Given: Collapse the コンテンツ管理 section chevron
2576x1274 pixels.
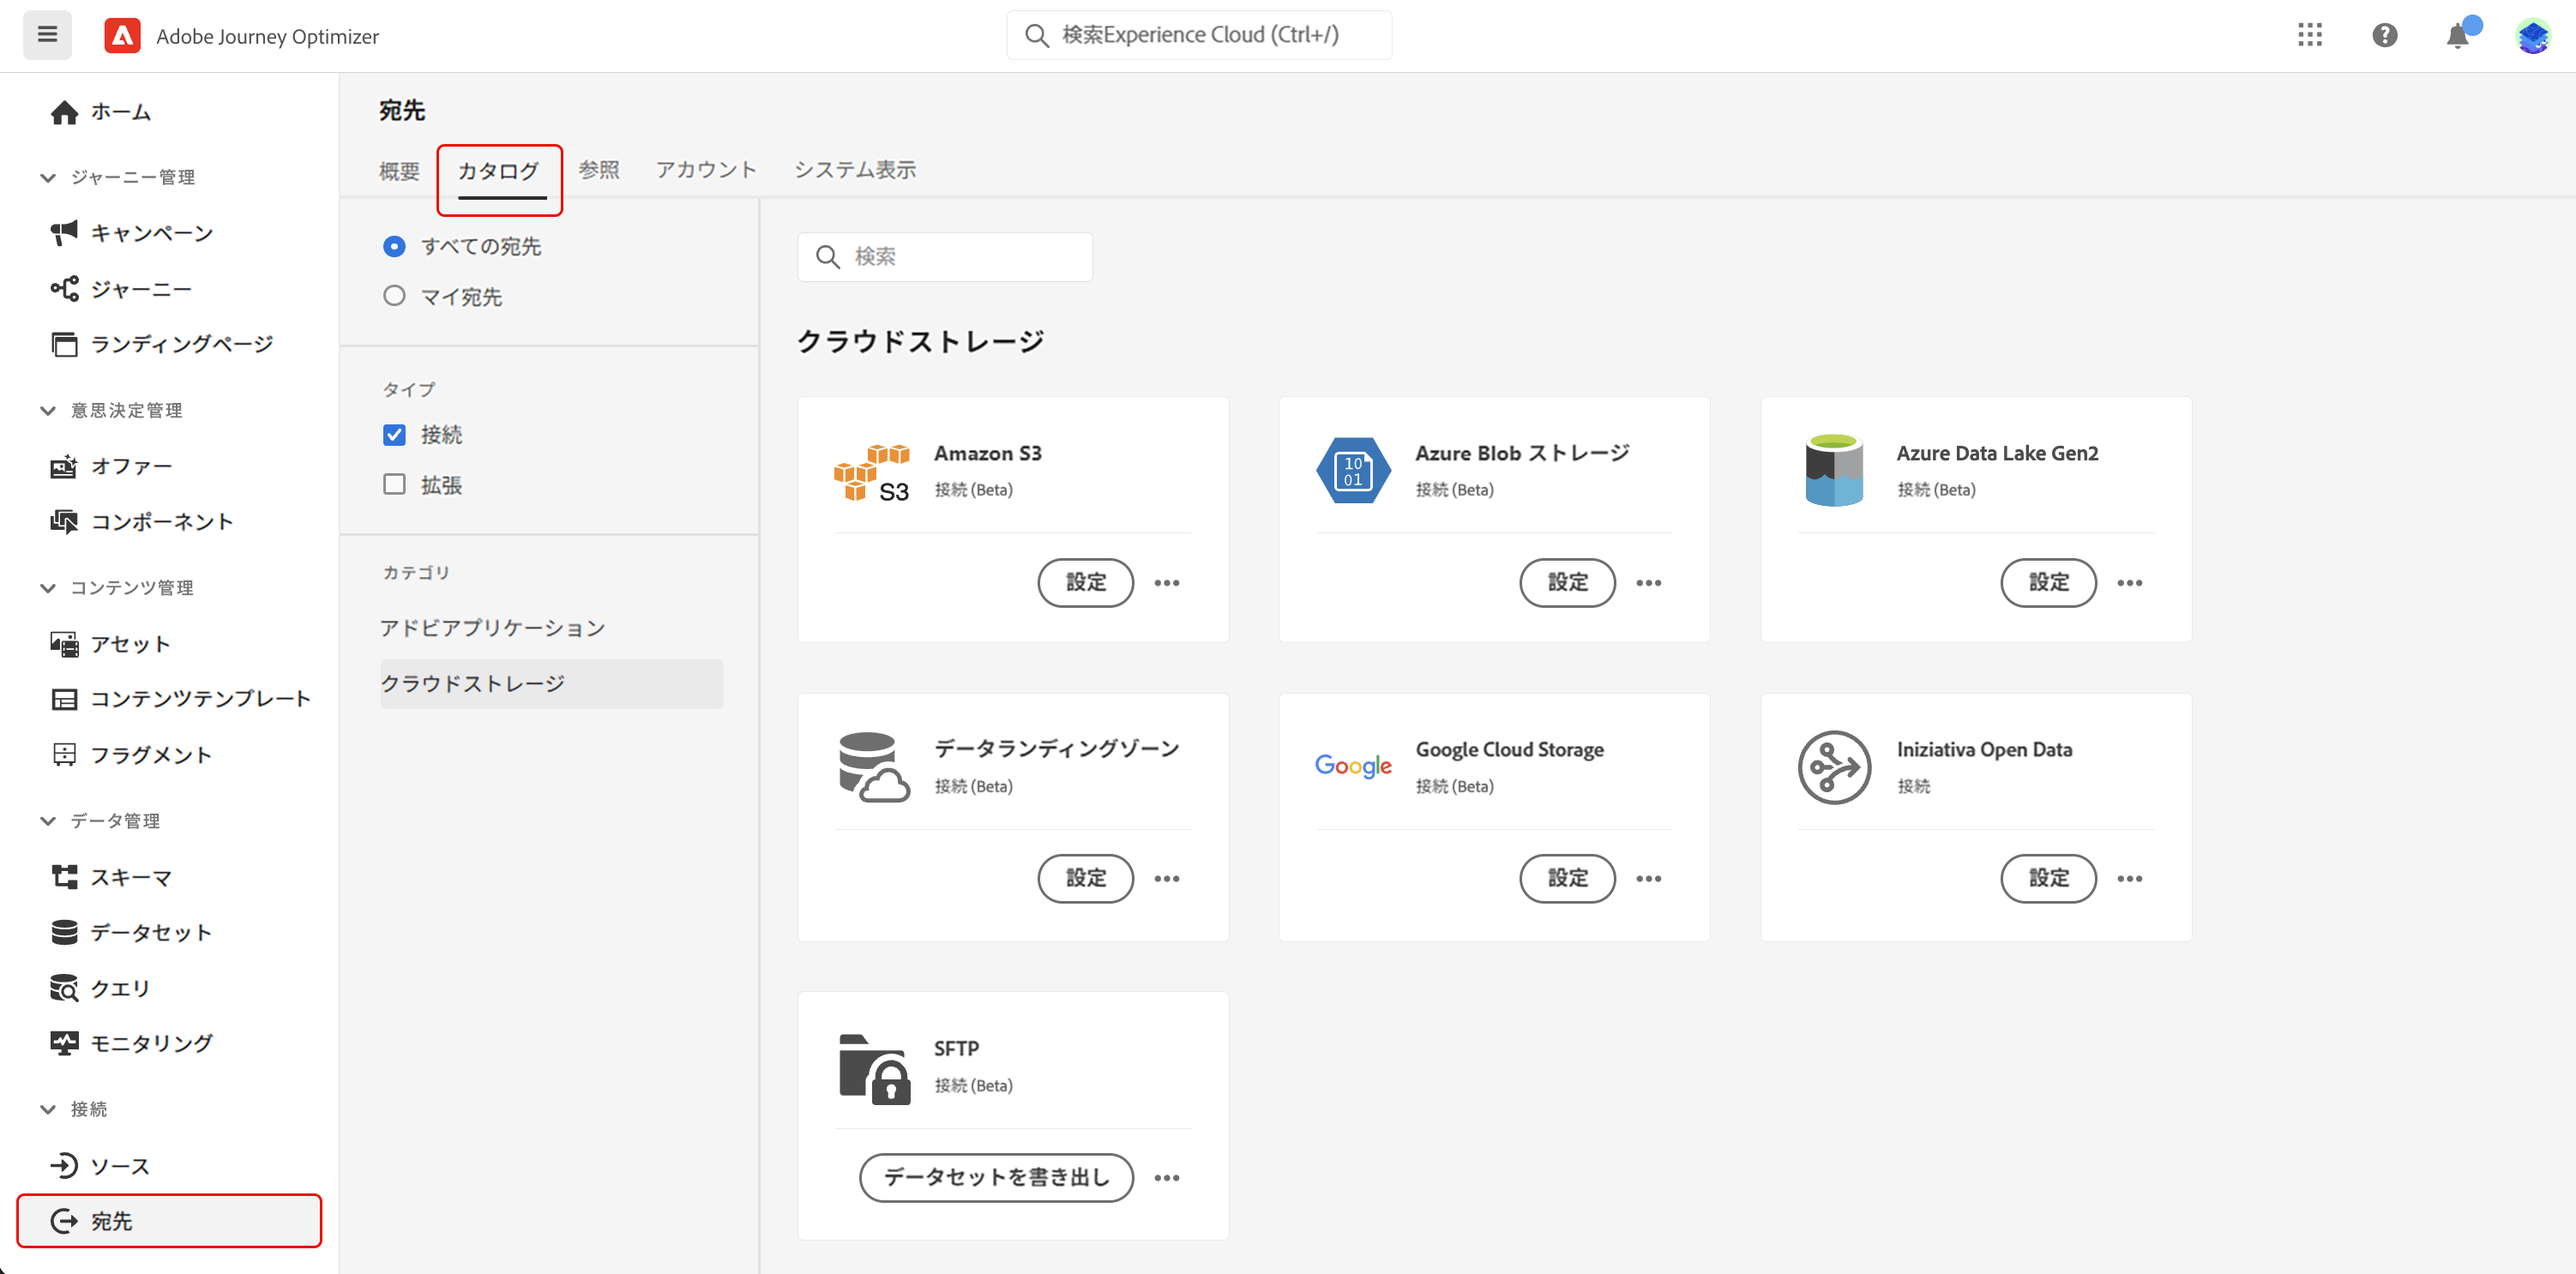Looking at the screenshot, I should tap(47, 588).
